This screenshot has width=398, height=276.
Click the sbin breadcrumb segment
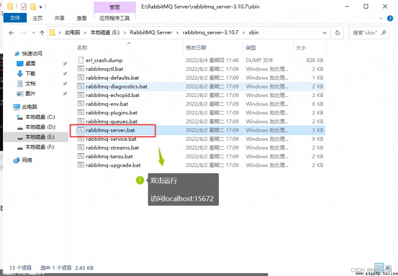[254, 32]
